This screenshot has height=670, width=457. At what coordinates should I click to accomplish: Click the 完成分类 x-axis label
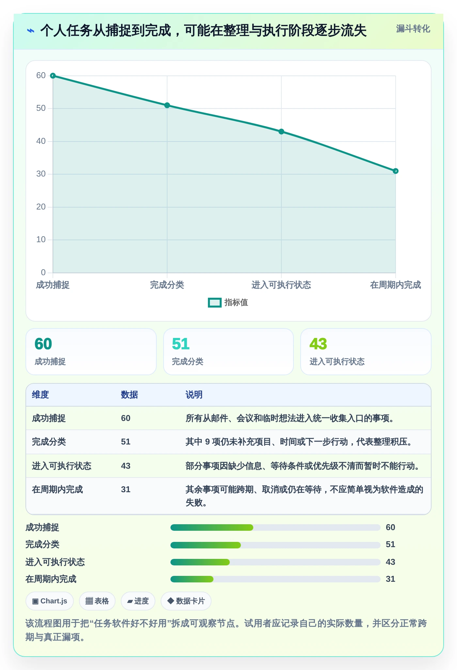click(167, 285)
